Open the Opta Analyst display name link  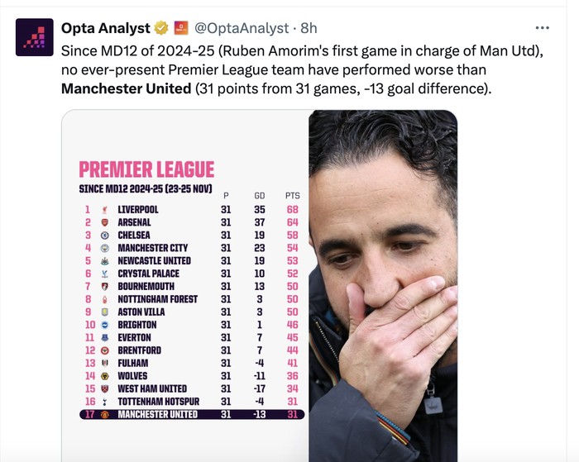click(107, 28)
